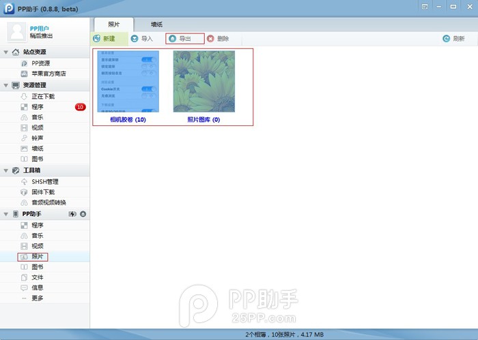Click the 铃声 ringtone note icon
The width and height of the screenshot is (478, 340).
pyautogui.click(x=24, y=138)
